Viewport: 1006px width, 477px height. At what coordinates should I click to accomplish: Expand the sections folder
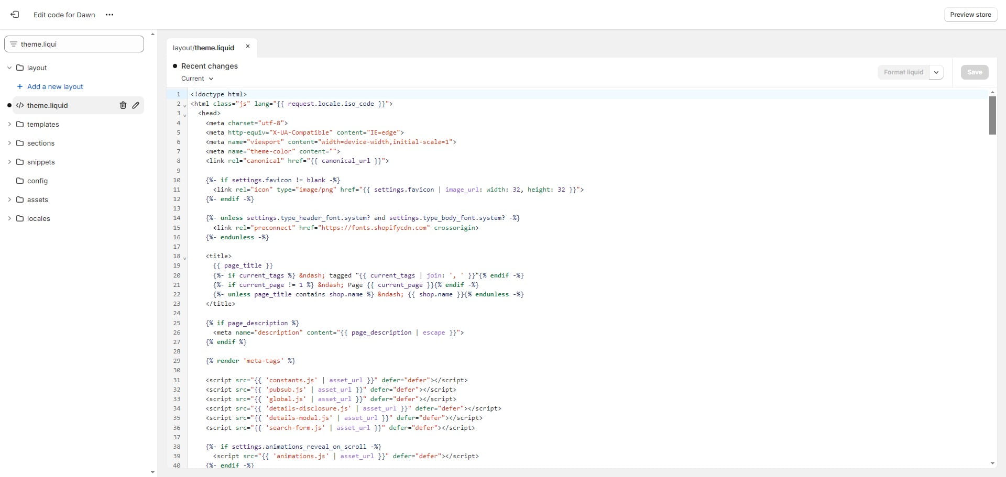pos(9,143)
